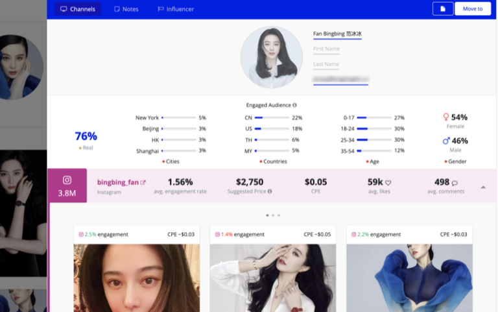Click Instagram icon on 2.2% engagement card

click(353, 234)
